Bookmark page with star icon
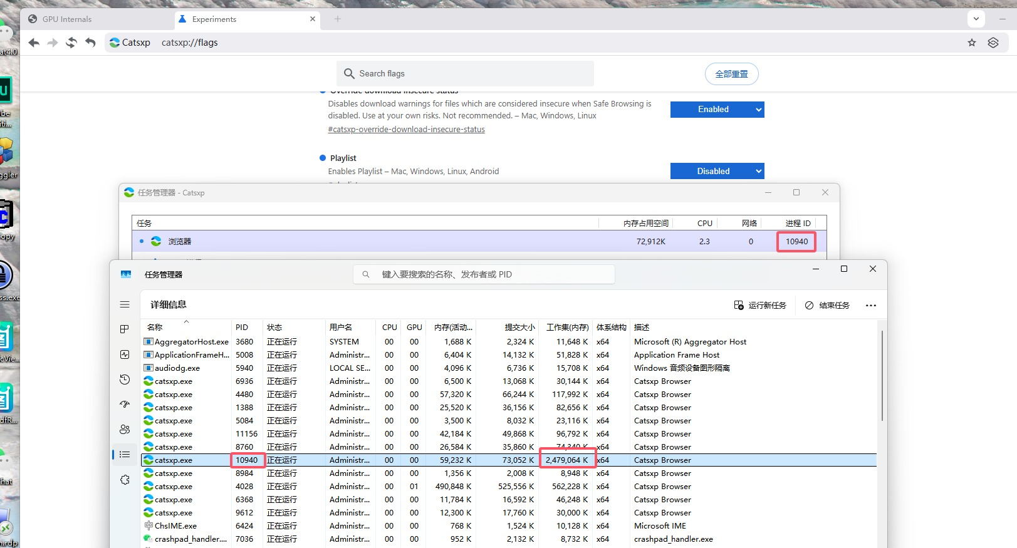Screen dimensions: 1017x548 [x=972, y=43]
